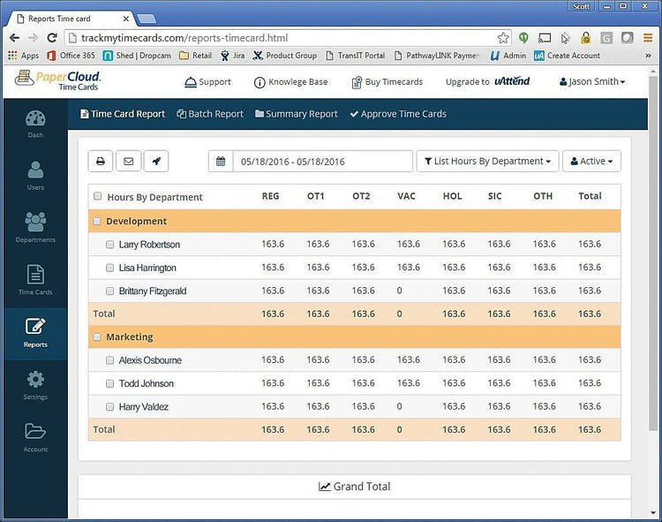Reload the page with the refresh icon

click(x=52, y=38)
